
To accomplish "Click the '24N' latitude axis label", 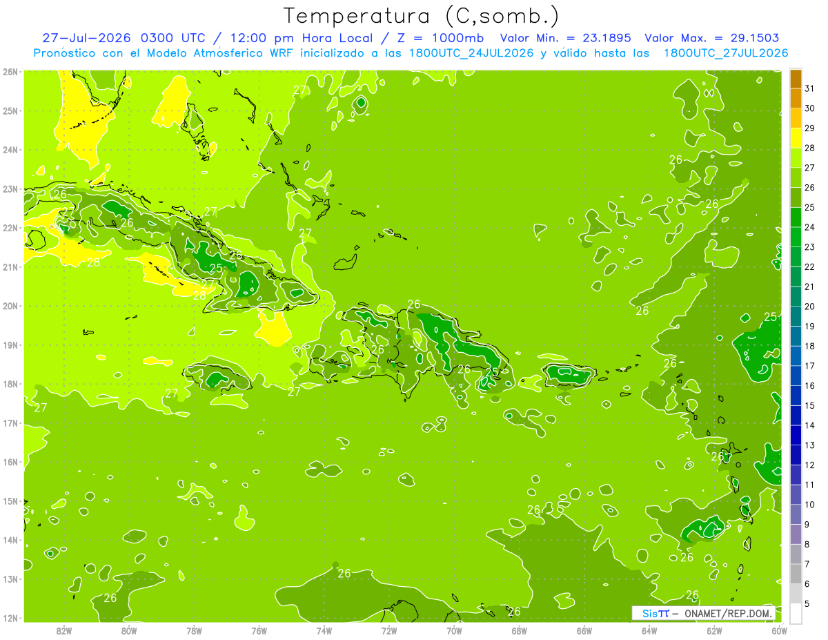I will [x=10, y=150].
